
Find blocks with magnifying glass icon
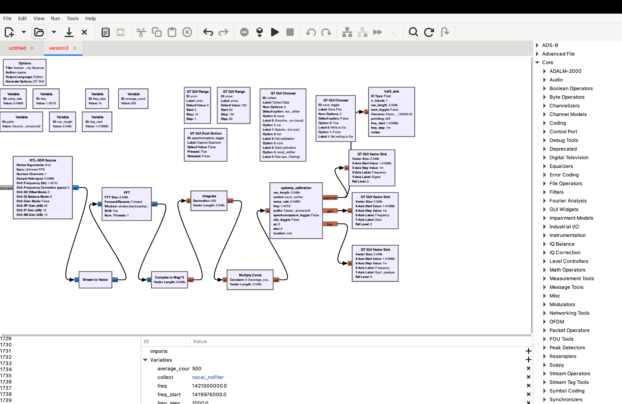tap(413, 32)
